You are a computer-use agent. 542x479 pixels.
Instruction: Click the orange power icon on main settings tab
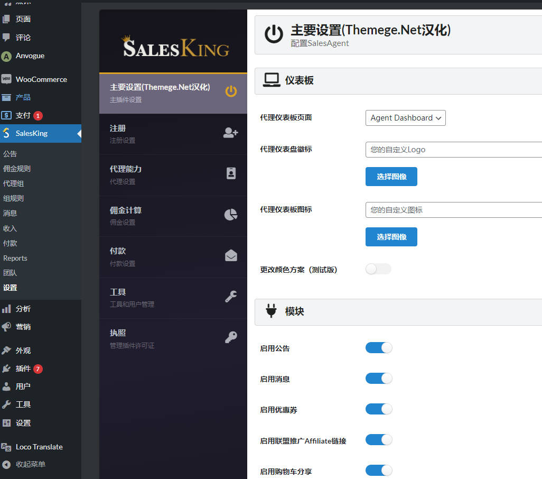(x=231, y=91)
